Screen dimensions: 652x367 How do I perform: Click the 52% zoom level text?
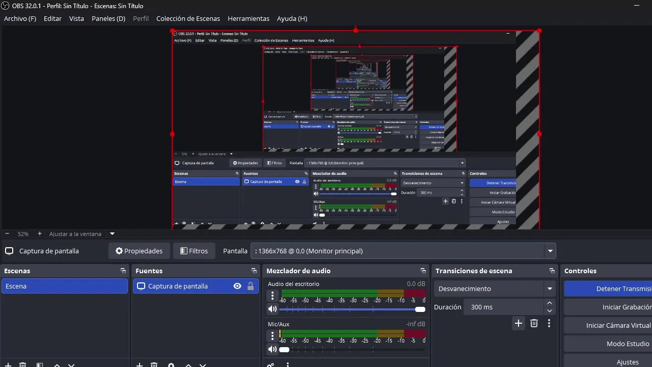(x=23, y=234)
